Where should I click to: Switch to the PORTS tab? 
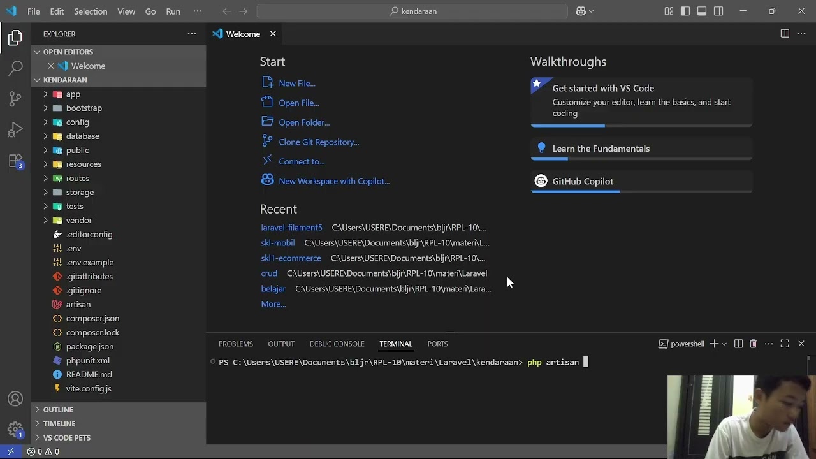[437, 344]
